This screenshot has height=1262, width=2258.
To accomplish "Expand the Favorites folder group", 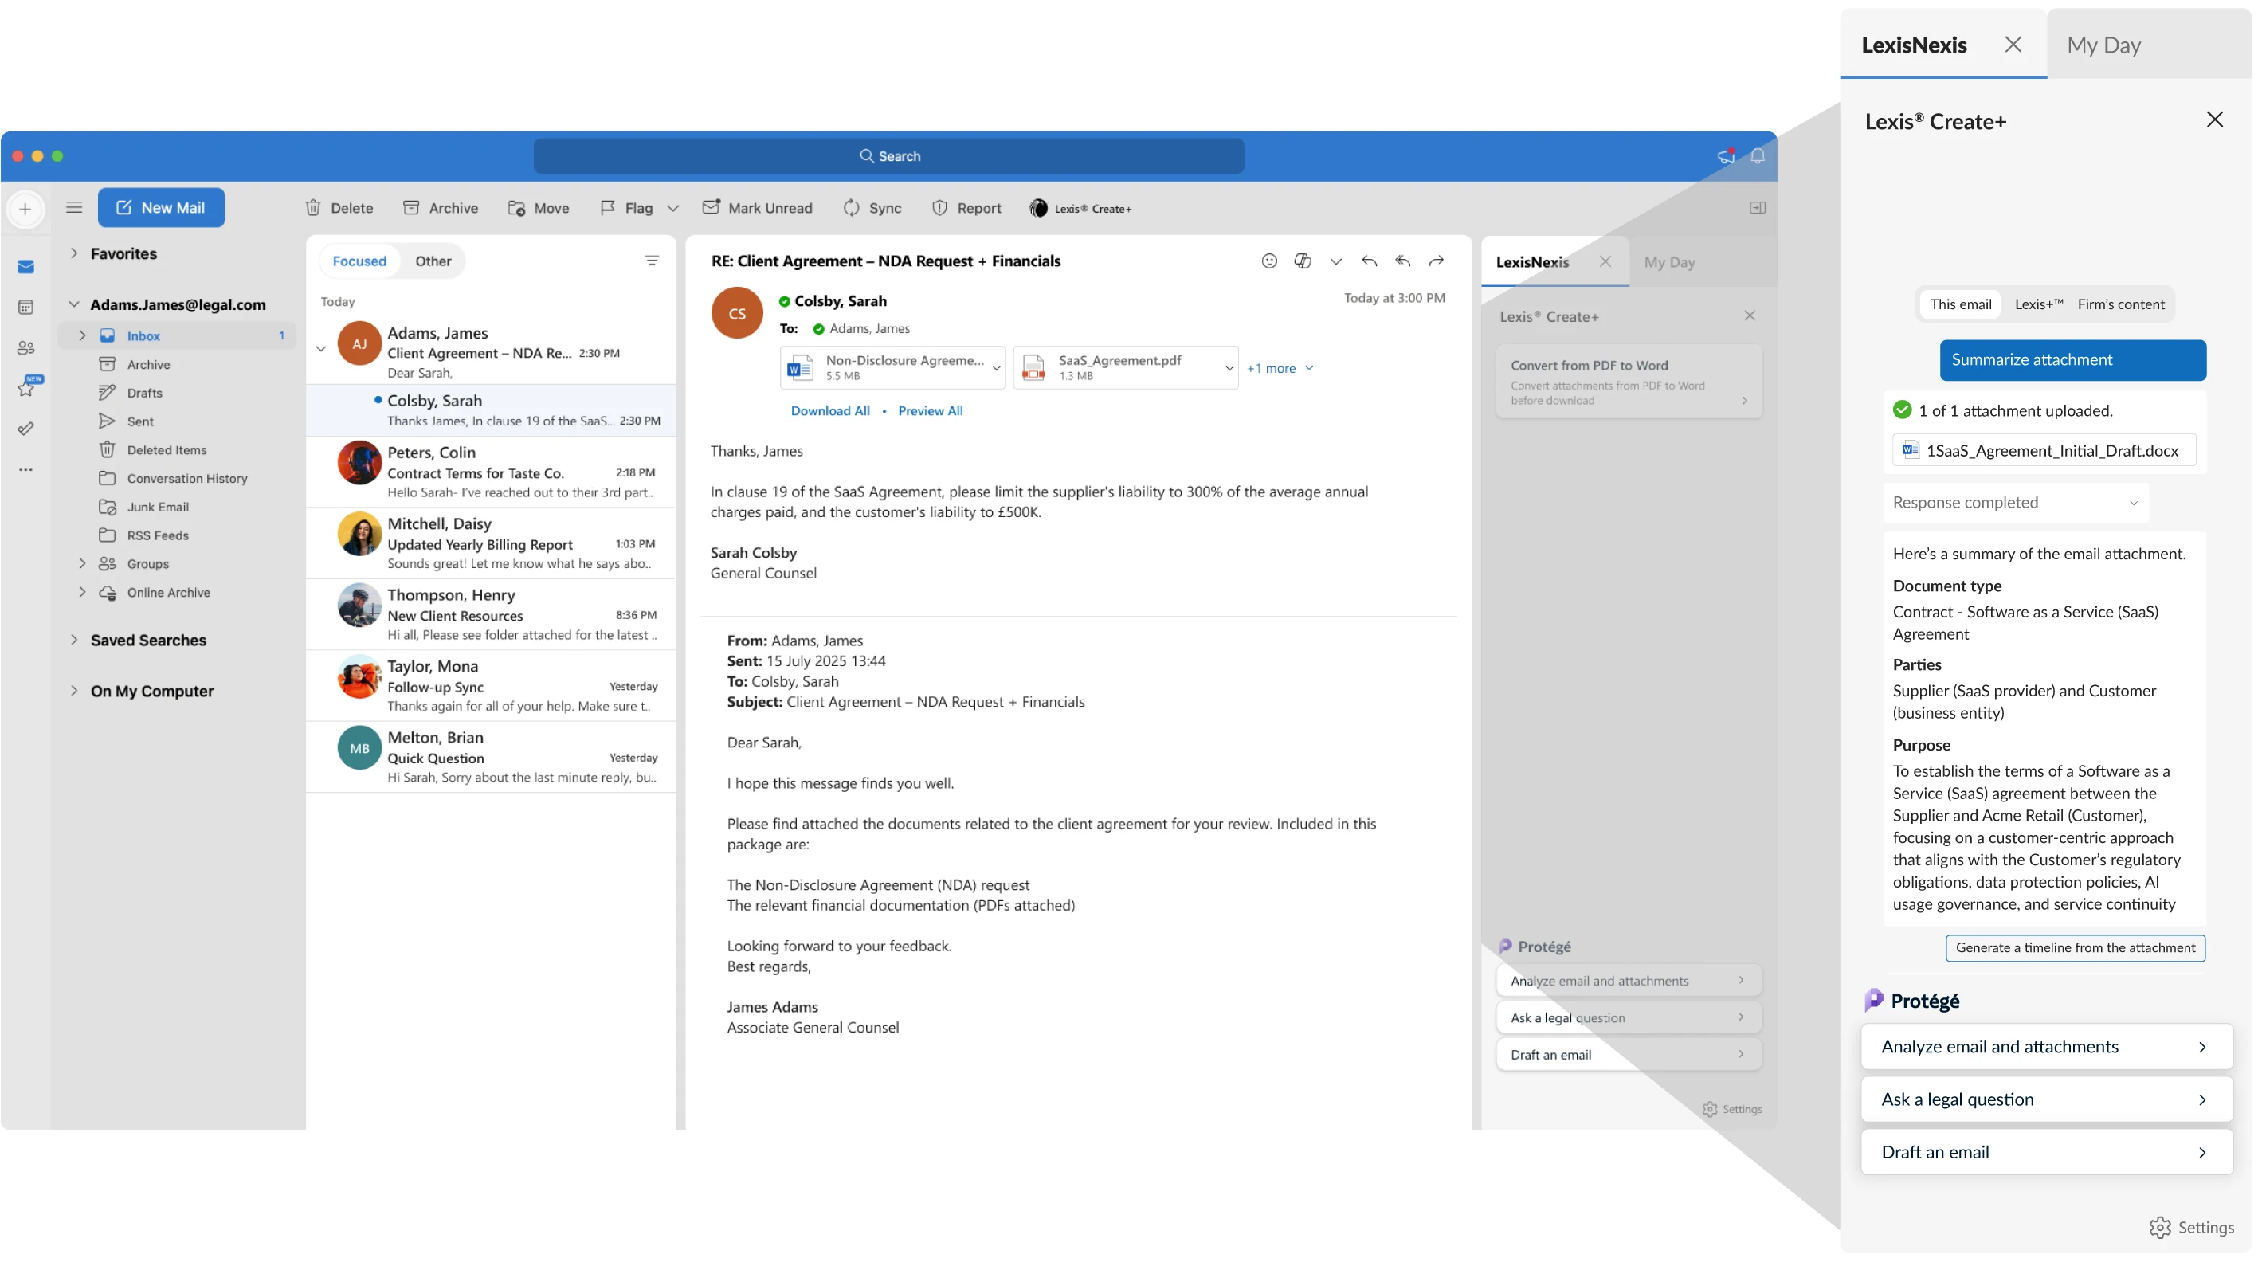I will 75,253.
